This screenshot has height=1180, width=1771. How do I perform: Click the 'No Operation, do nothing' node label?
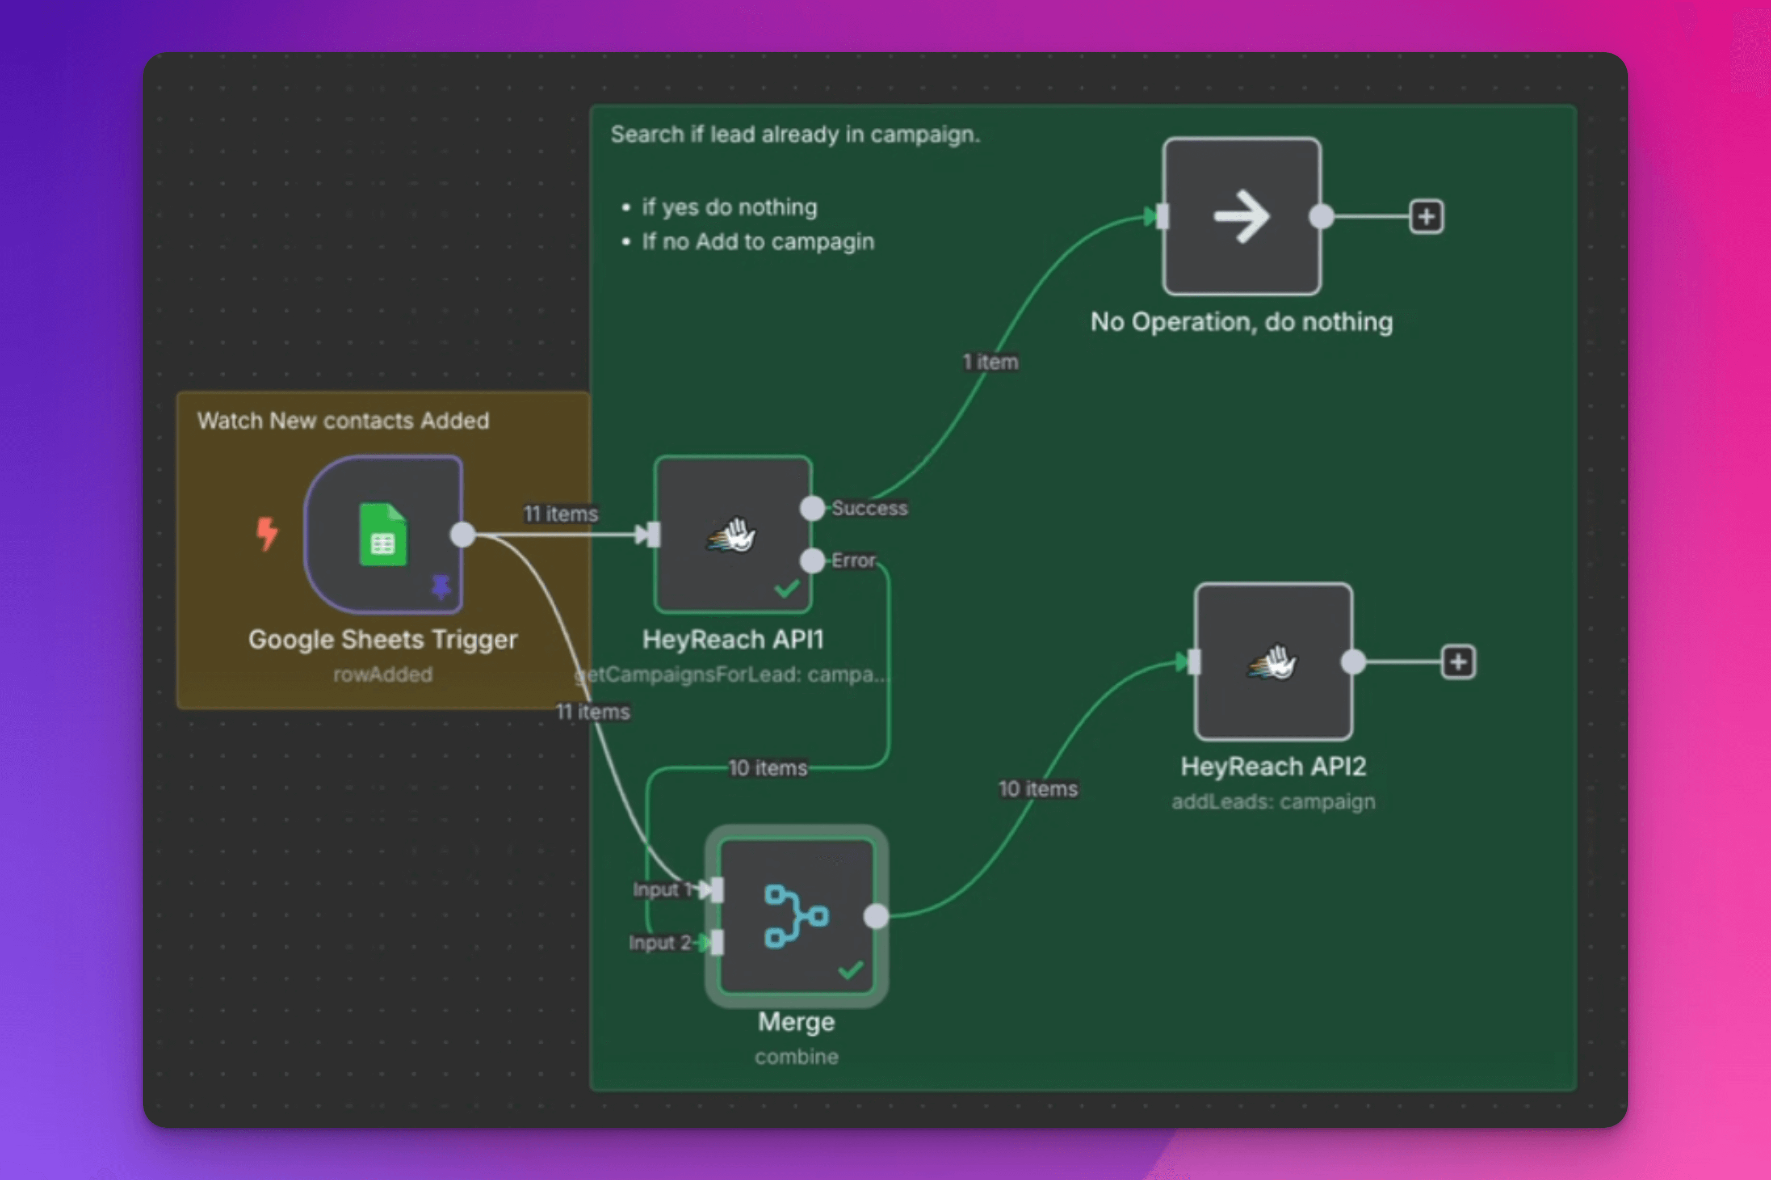pos(1241,322)
